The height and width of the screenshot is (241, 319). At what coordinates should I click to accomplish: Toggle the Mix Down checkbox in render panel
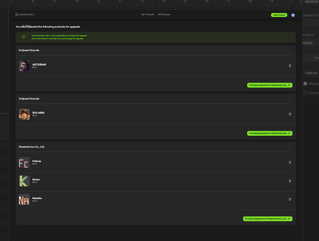click(305, 84)
